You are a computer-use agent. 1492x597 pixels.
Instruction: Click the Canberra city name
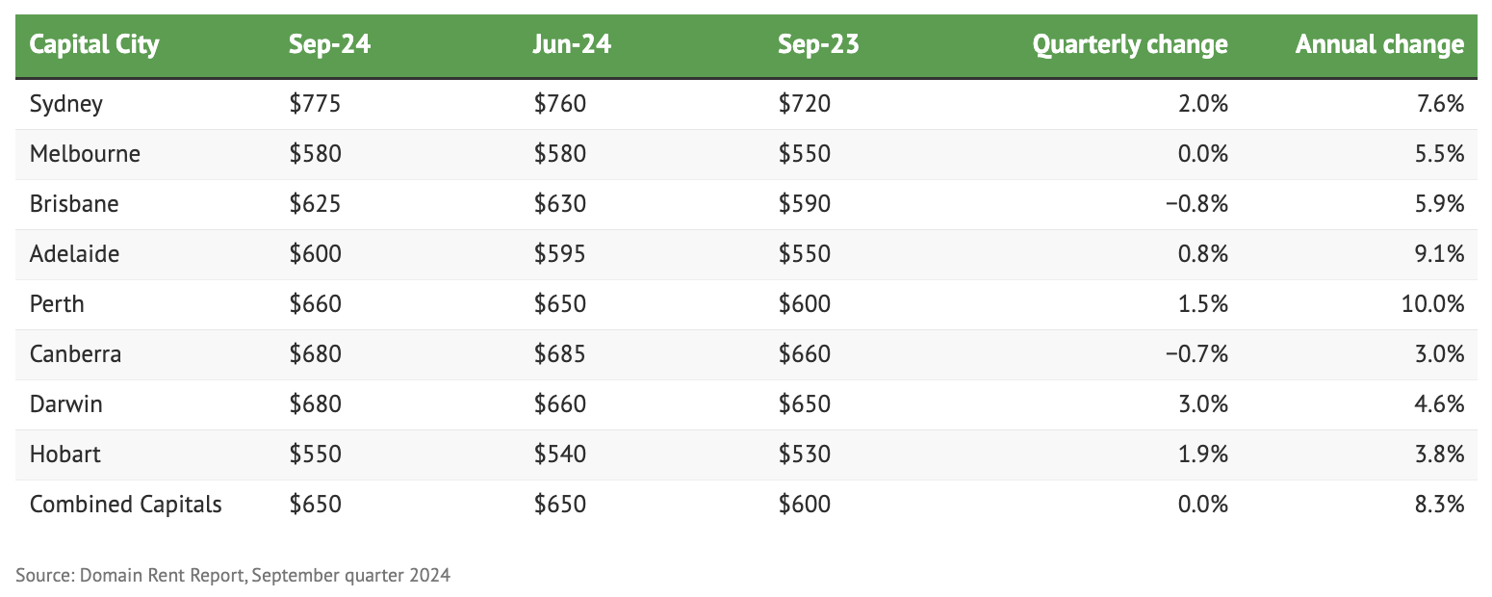click(x=75, y=354)
